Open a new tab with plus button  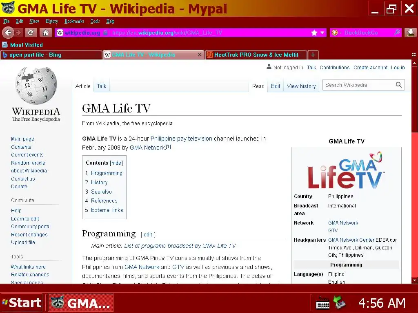(313, 55)
